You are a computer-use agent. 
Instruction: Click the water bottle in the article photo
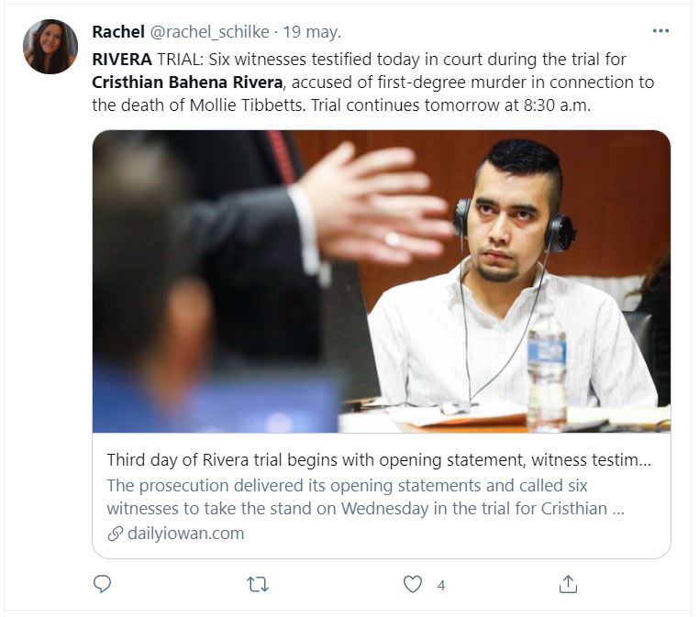point(547,367)
